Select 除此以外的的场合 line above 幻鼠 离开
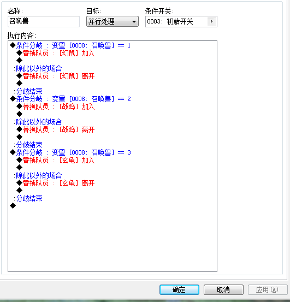The width and height of the screenshot is (290, 302). (x=38, y=68)
